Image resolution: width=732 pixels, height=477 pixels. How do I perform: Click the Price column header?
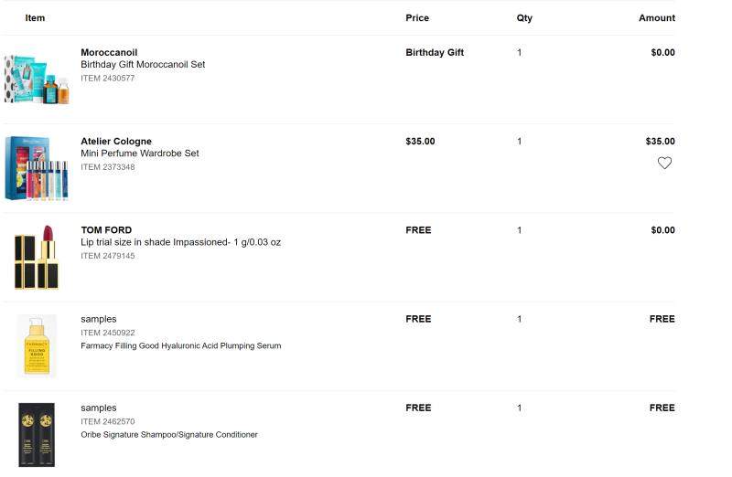click(x=417, y=18)
